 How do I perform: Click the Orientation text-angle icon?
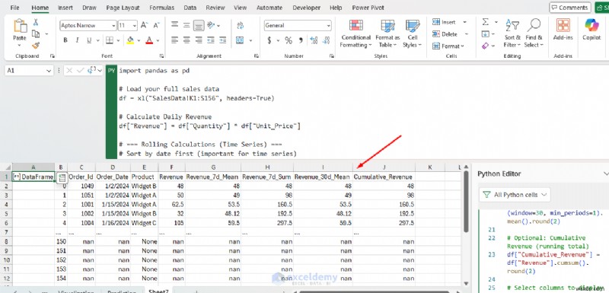pyautogui.click(x=212, y=26)
